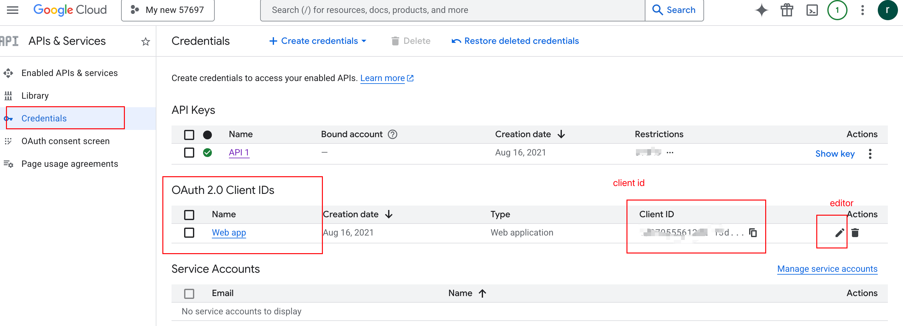
Task: Open the gift free trial icon
Action: [x=787, y=10]
